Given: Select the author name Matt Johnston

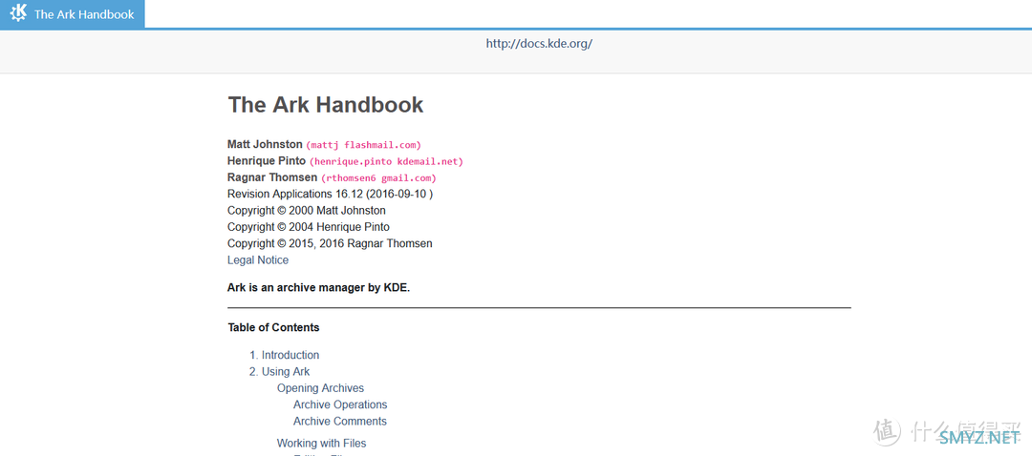Looking at the screenshot, I should point(266,145).
